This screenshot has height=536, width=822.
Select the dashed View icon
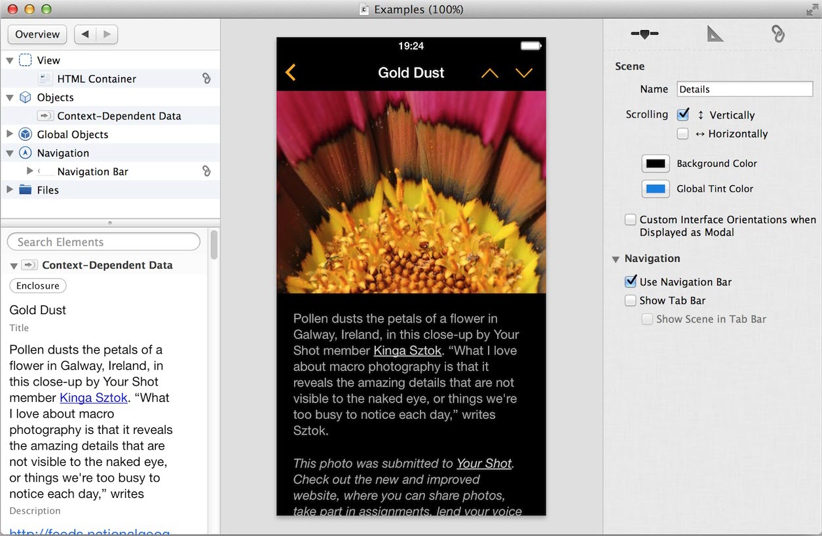pos(26,60)
